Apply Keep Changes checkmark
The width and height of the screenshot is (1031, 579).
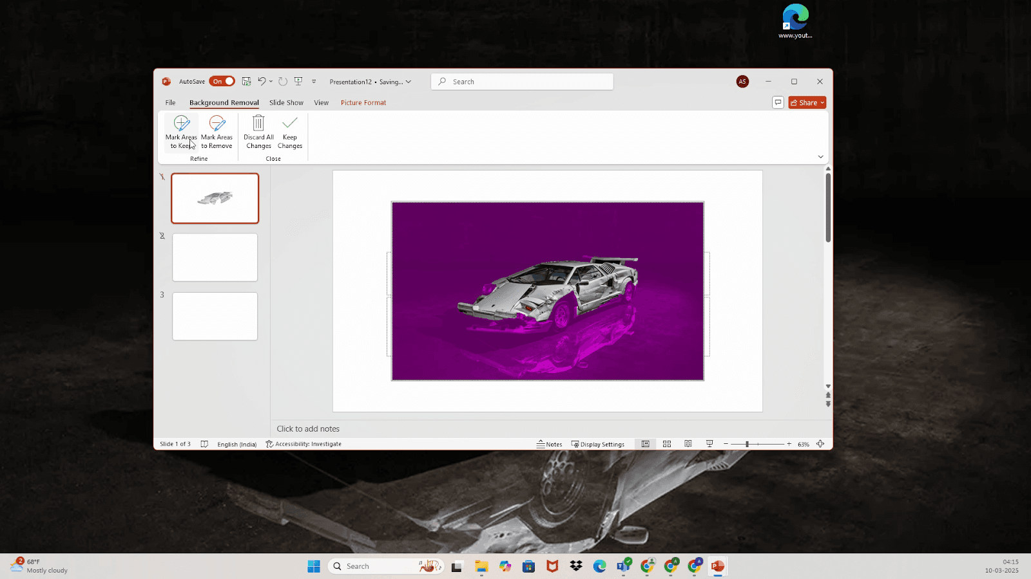point(290,123)
